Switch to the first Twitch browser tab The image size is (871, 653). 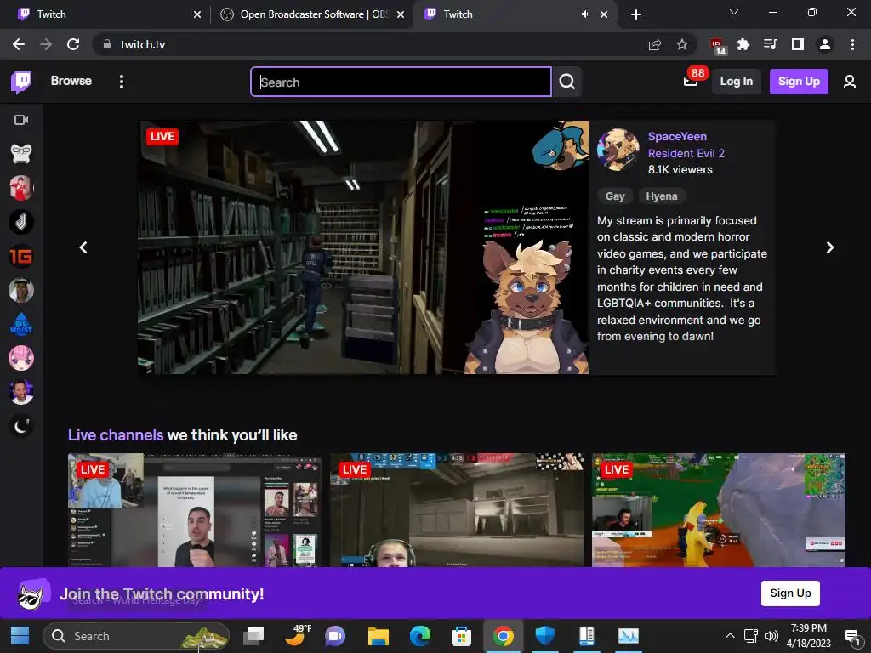[108, 14]
